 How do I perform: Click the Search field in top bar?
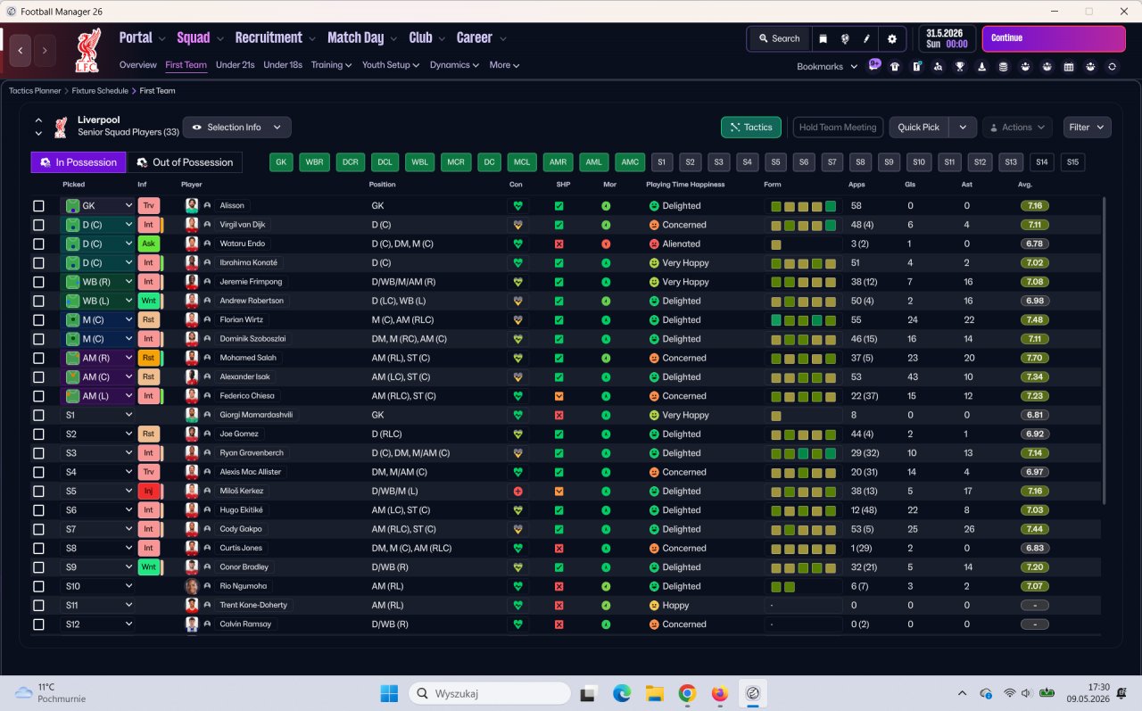click(x=778, y=38)
